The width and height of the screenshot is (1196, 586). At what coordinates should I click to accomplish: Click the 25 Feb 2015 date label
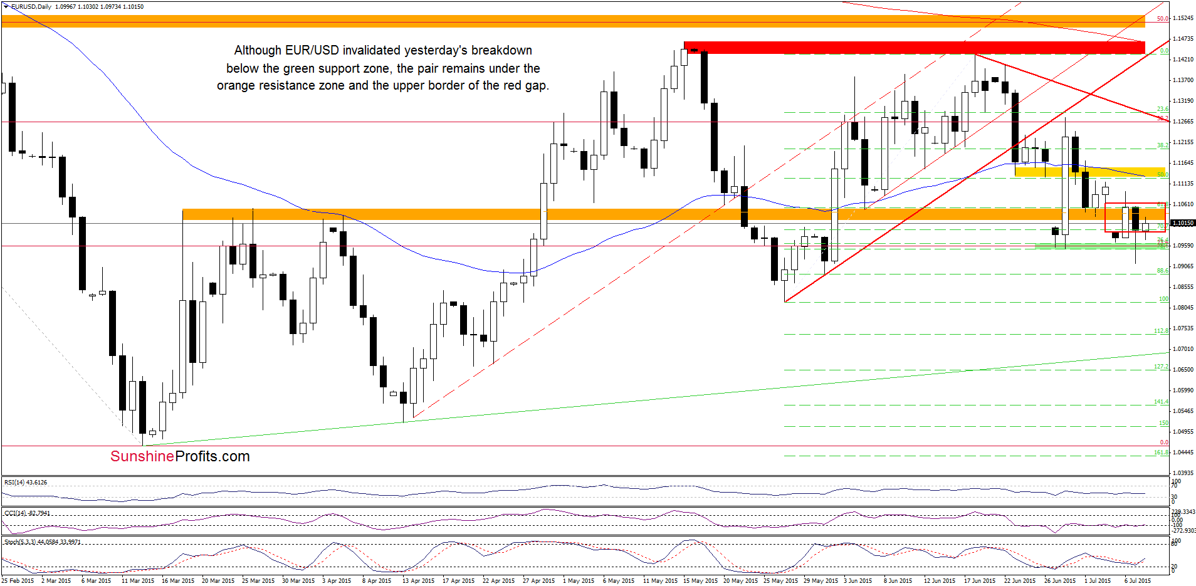pos(18,580)
